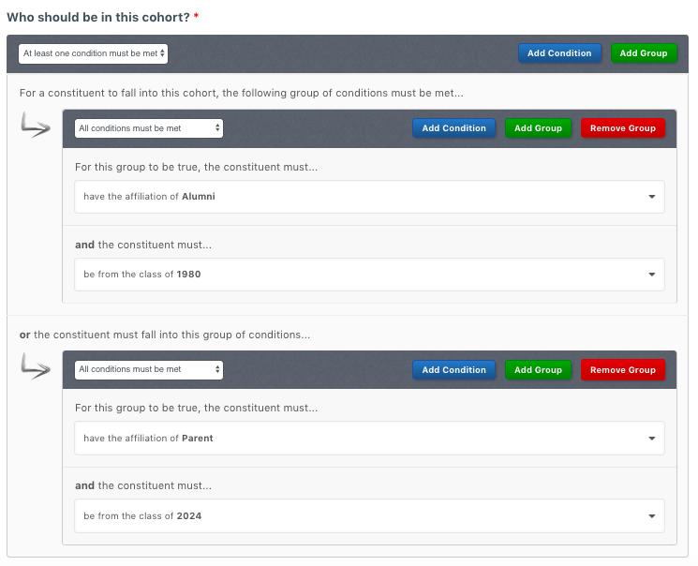Click the top-level Add Group button
The width and height of the screenshot is (698, 566).
coord(644,53)
